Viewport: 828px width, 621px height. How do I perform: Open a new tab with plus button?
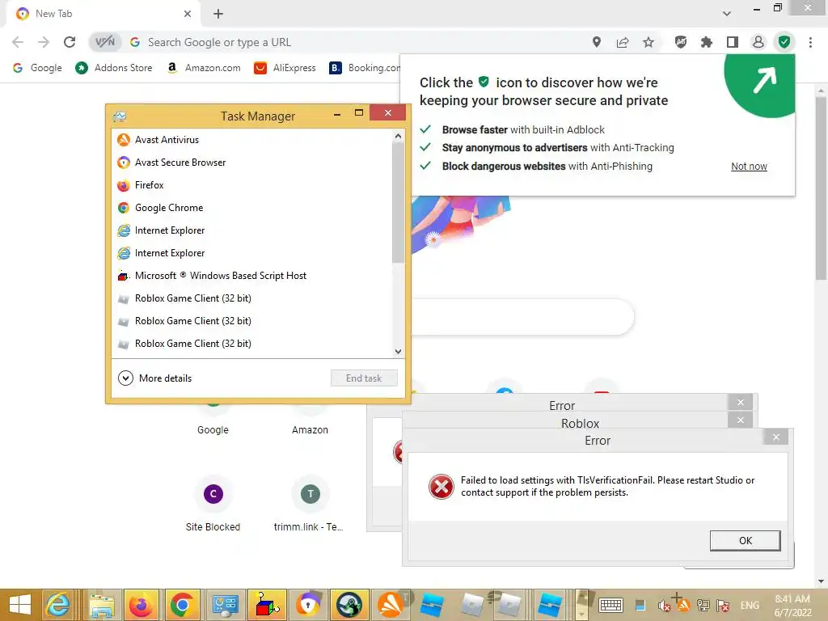pos(218,14)
